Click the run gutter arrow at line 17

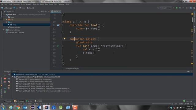pyautogui.click(x=58, y=46)
